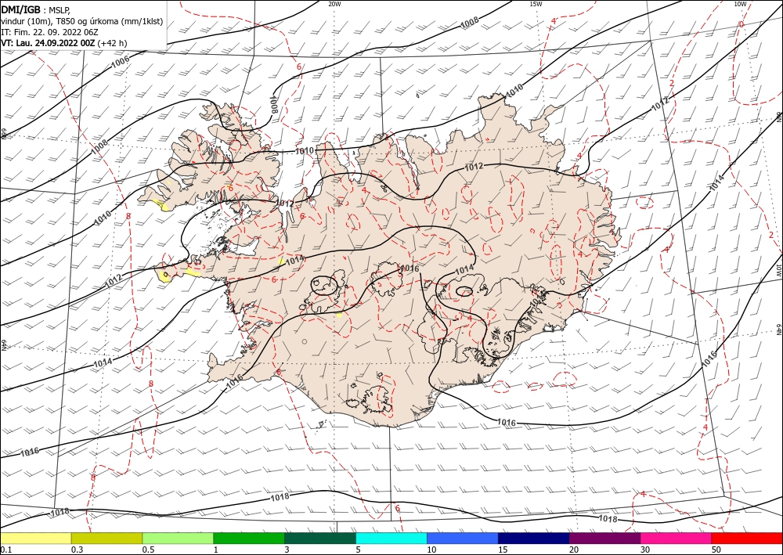Choose the navy 15–20 legend band
783x555 pixels.
pos(534,538)
